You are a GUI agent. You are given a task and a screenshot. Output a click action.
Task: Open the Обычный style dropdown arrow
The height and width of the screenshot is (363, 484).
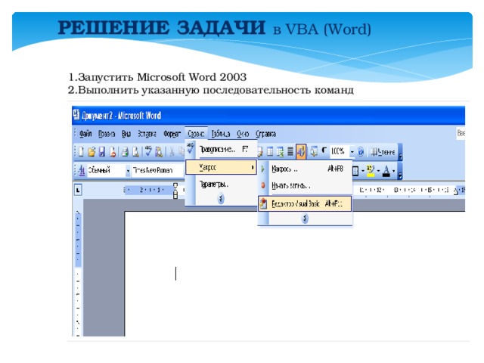[128, 170]
